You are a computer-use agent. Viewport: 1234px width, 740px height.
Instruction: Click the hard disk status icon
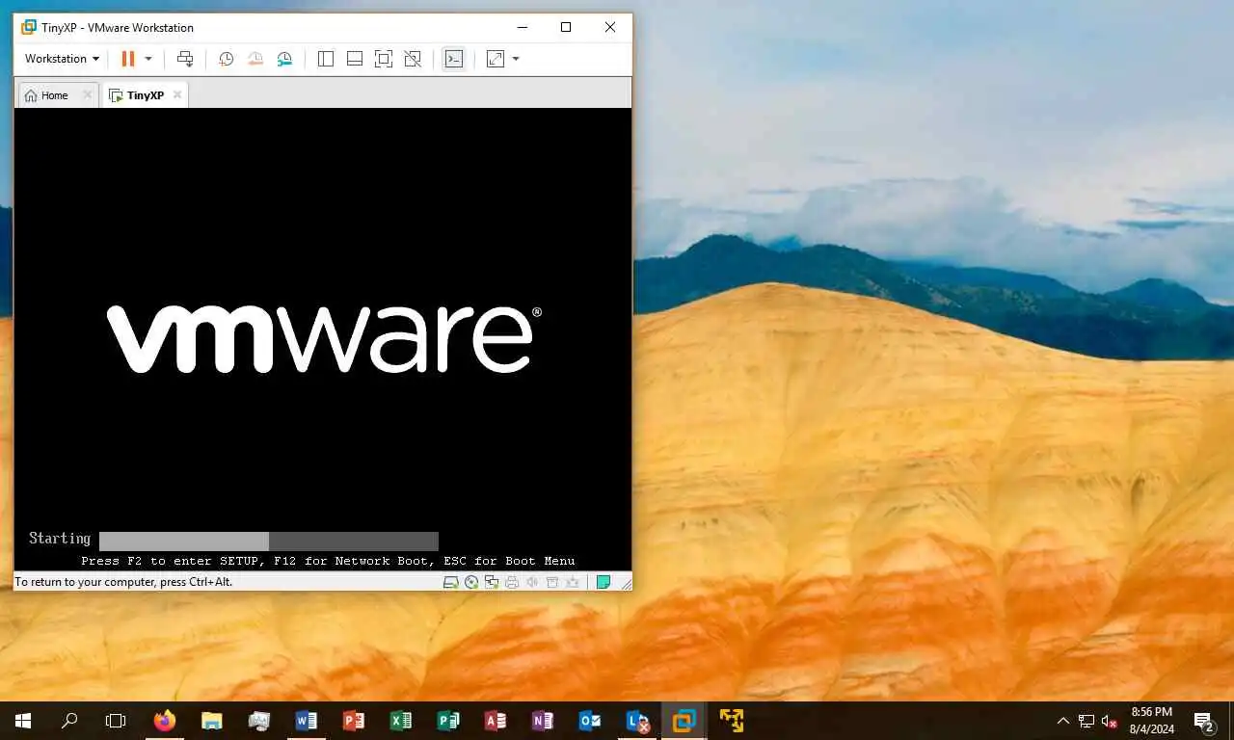click(450, 582)
